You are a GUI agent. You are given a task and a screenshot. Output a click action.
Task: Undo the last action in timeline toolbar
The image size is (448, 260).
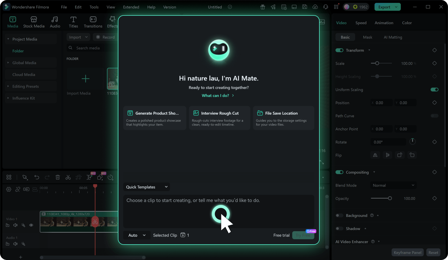coord(36,177)
